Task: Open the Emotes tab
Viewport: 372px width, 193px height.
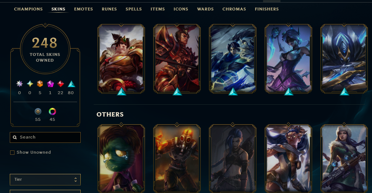Action: [83, 9]
